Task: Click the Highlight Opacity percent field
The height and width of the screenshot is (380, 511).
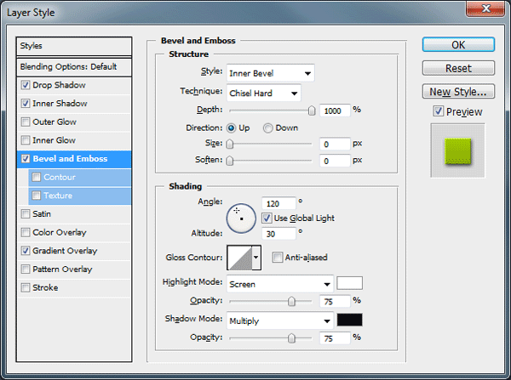Action: click(x=335, y=302)
